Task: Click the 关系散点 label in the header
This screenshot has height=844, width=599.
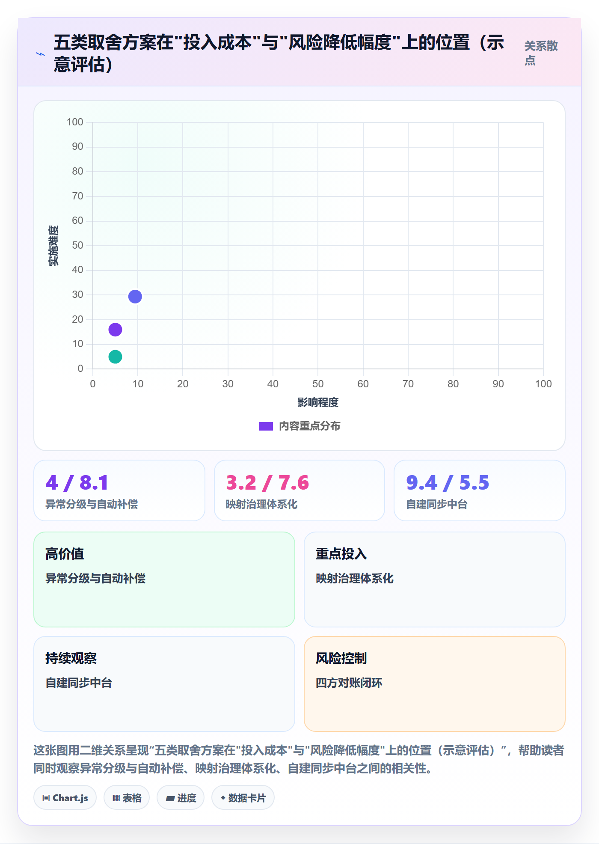Action: [541, 53]
